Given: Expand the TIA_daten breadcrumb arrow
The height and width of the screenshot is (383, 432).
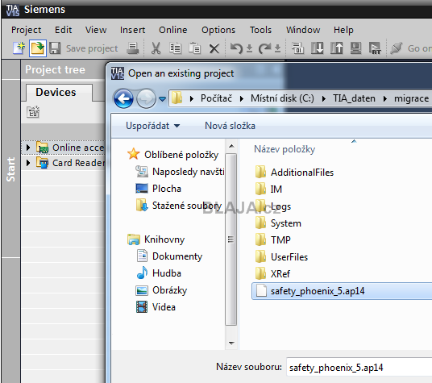Looking at the screenshot, I should (385, 98).
